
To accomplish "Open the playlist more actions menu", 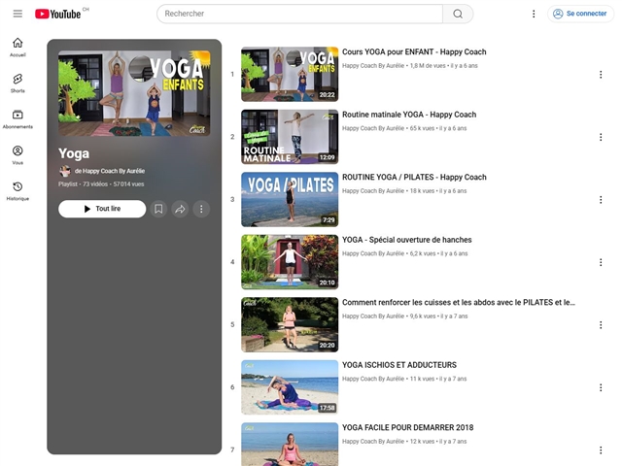I will (x=201, y=209).
